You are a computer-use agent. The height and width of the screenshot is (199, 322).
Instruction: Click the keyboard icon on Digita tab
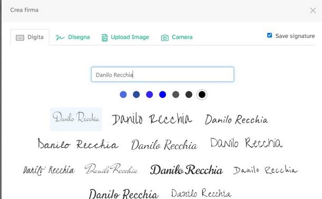click(20, 37)
